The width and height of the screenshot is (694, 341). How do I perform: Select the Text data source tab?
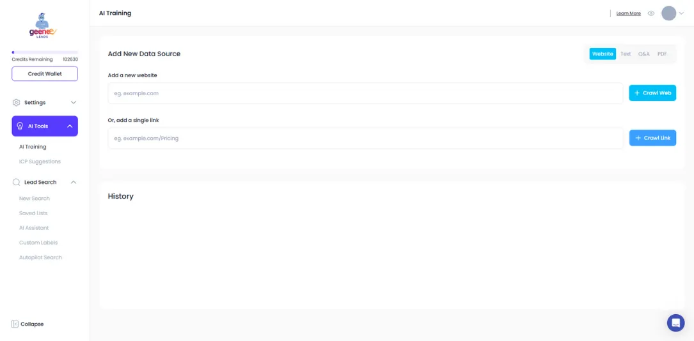626,54
